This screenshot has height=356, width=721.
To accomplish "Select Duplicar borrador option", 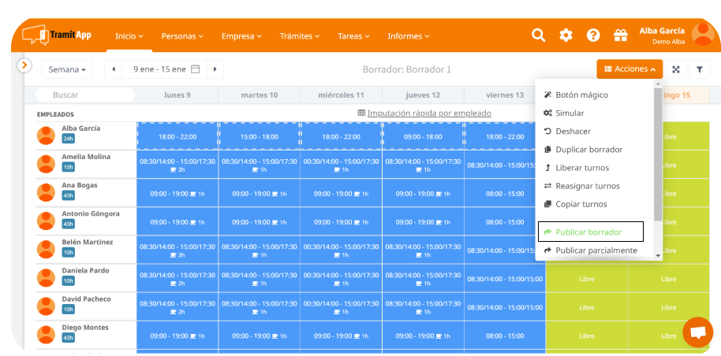I will point(588,150).
